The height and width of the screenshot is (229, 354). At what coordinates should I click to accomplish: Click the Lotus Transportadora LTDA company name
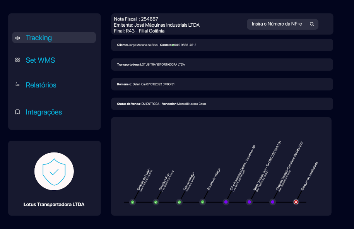(54, 204)
